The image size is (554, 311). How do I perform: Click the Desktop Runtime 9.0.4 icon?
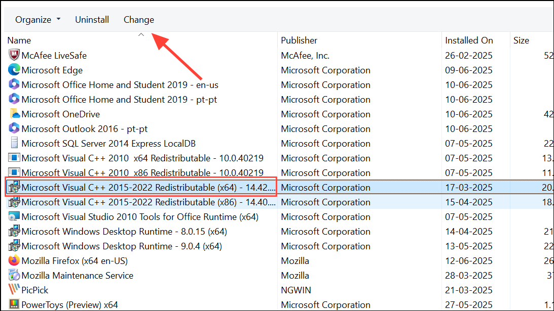coord(14,246)
